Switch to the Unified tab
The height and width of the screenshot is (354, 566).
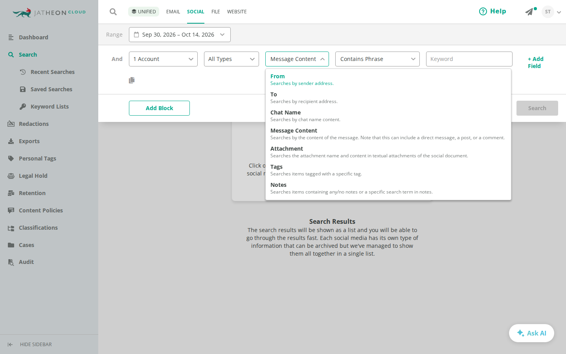tap(143, 12)
